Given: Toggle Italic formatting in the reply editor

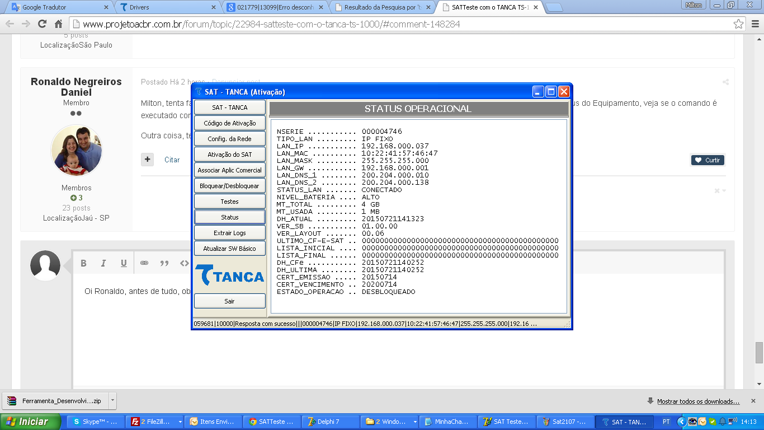Looking at the screenshot, I should coord(103,263).
